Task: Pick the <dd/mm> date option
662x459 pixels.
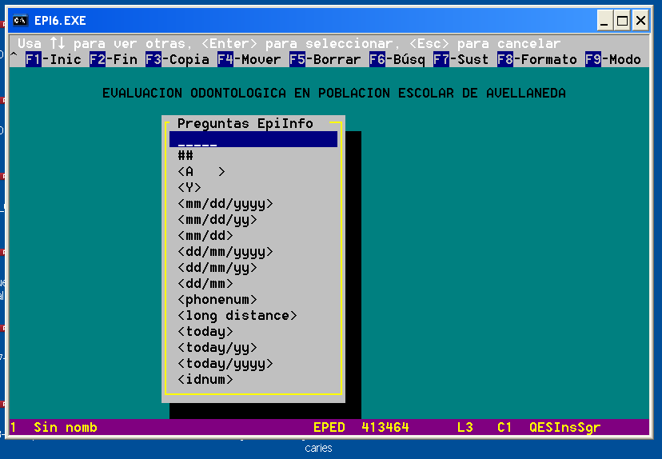Action: click(205, 283)
